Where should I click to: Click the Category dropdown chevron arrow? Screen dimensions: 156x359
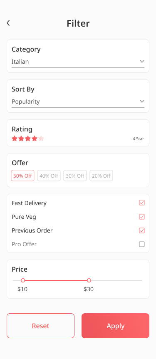pyautogui.click(x=142, y=62)
